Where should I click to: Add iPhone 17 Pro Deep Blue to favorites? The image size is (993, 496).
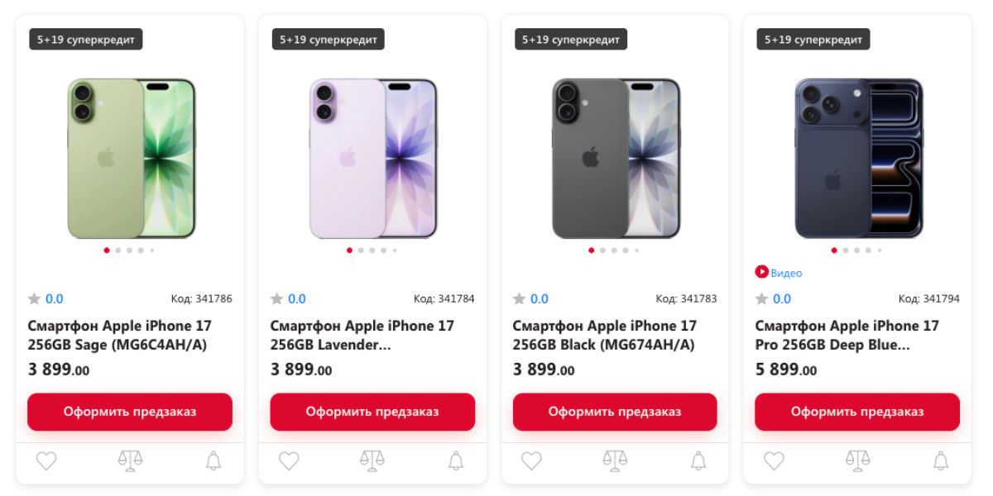coord(773,460)
